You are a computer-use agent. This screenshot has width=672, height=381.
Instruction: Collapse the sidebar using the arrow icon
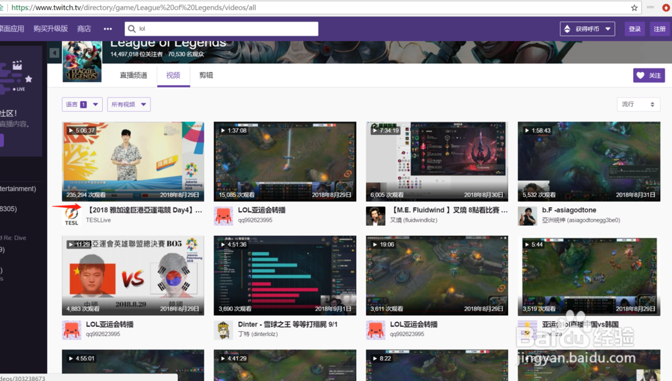(x=54, y=52)
